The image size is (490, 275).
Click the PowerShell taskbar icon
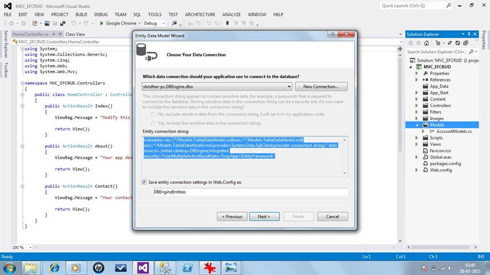187,268
